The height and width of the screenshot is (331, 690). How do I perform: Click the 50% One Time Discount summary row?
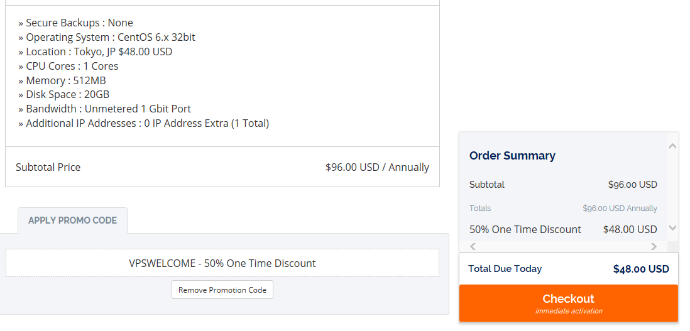(563, 229)
